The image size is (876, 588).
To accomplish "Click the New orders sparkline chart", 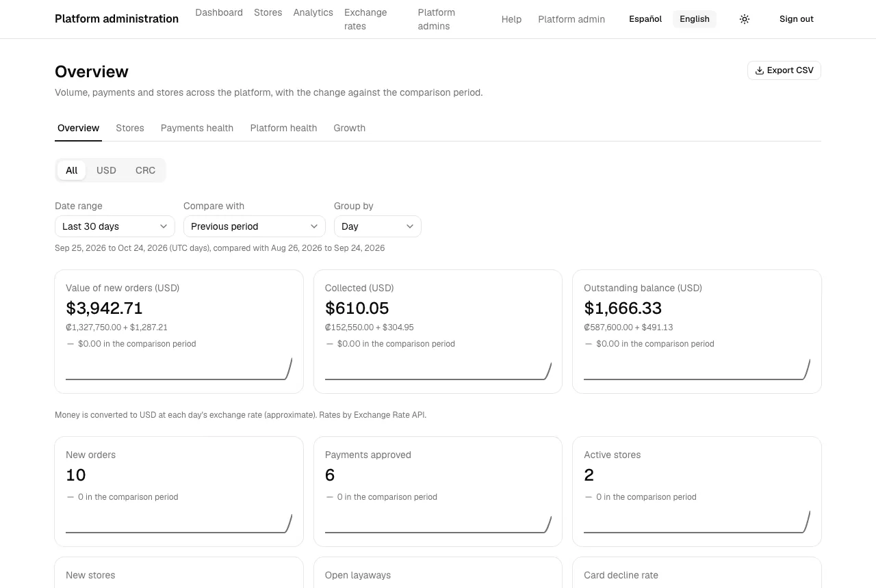I will (179, 522).
